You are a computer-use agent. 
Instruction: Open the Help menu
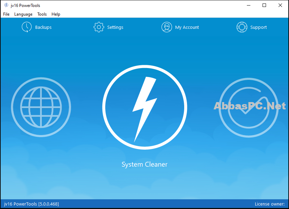point(56,14)
